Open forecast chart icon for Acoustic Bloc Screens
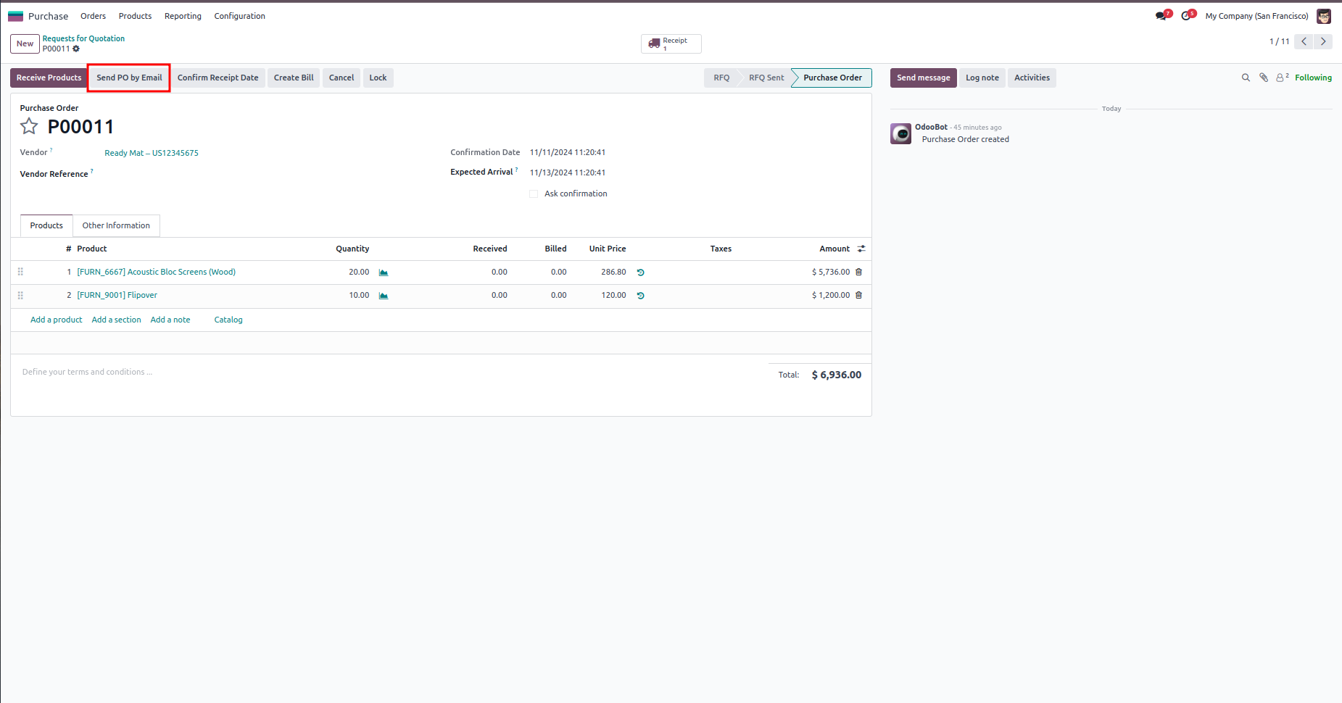 (x=384, y=273)
